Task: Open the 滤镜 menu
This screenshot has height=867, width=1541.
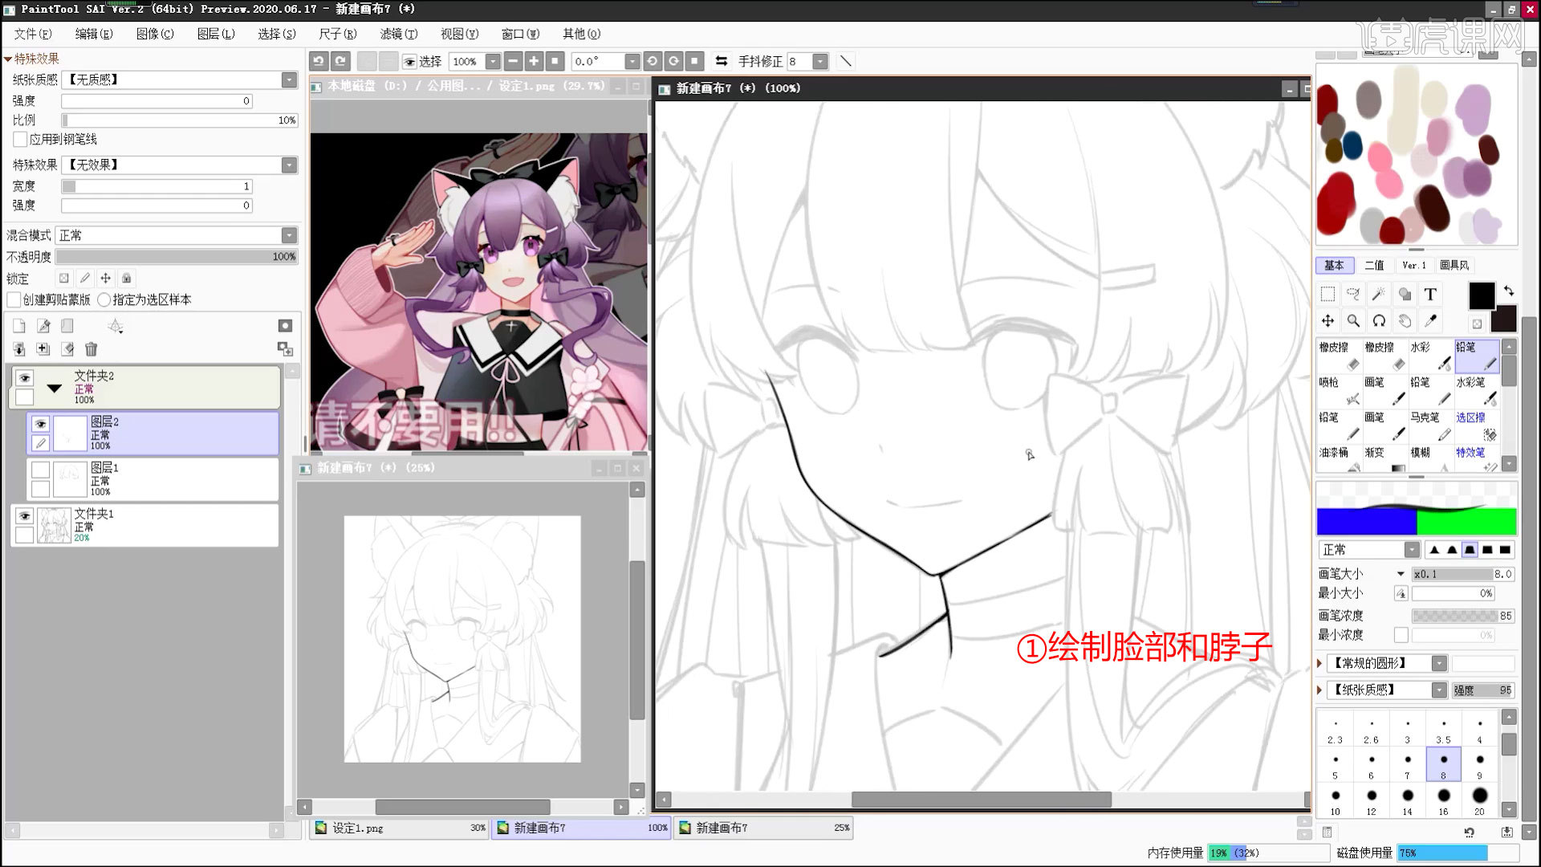Action: coord(399,34)
